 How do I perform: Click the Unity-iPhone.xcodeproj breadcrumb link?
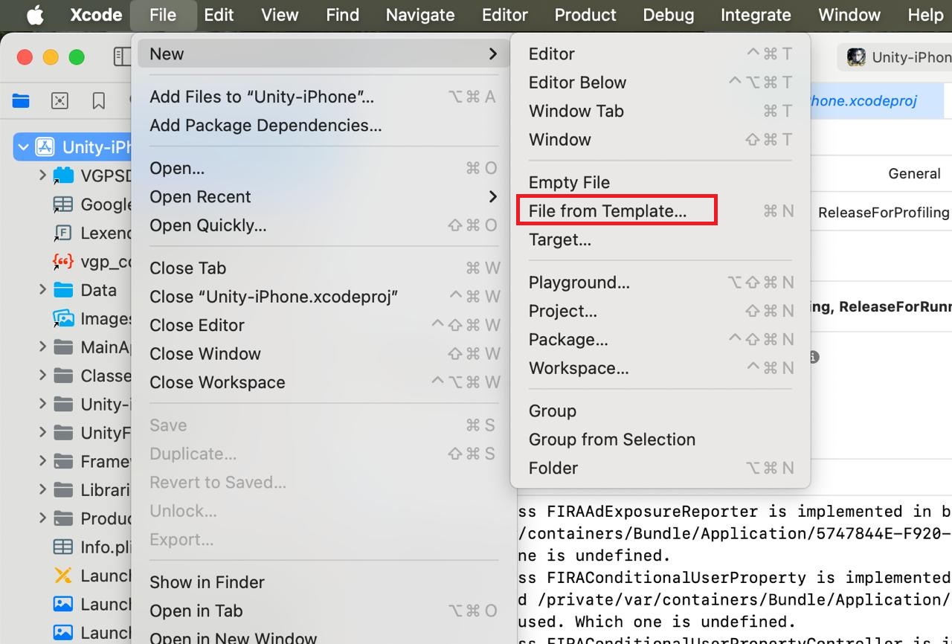click(x=863, y=100)
